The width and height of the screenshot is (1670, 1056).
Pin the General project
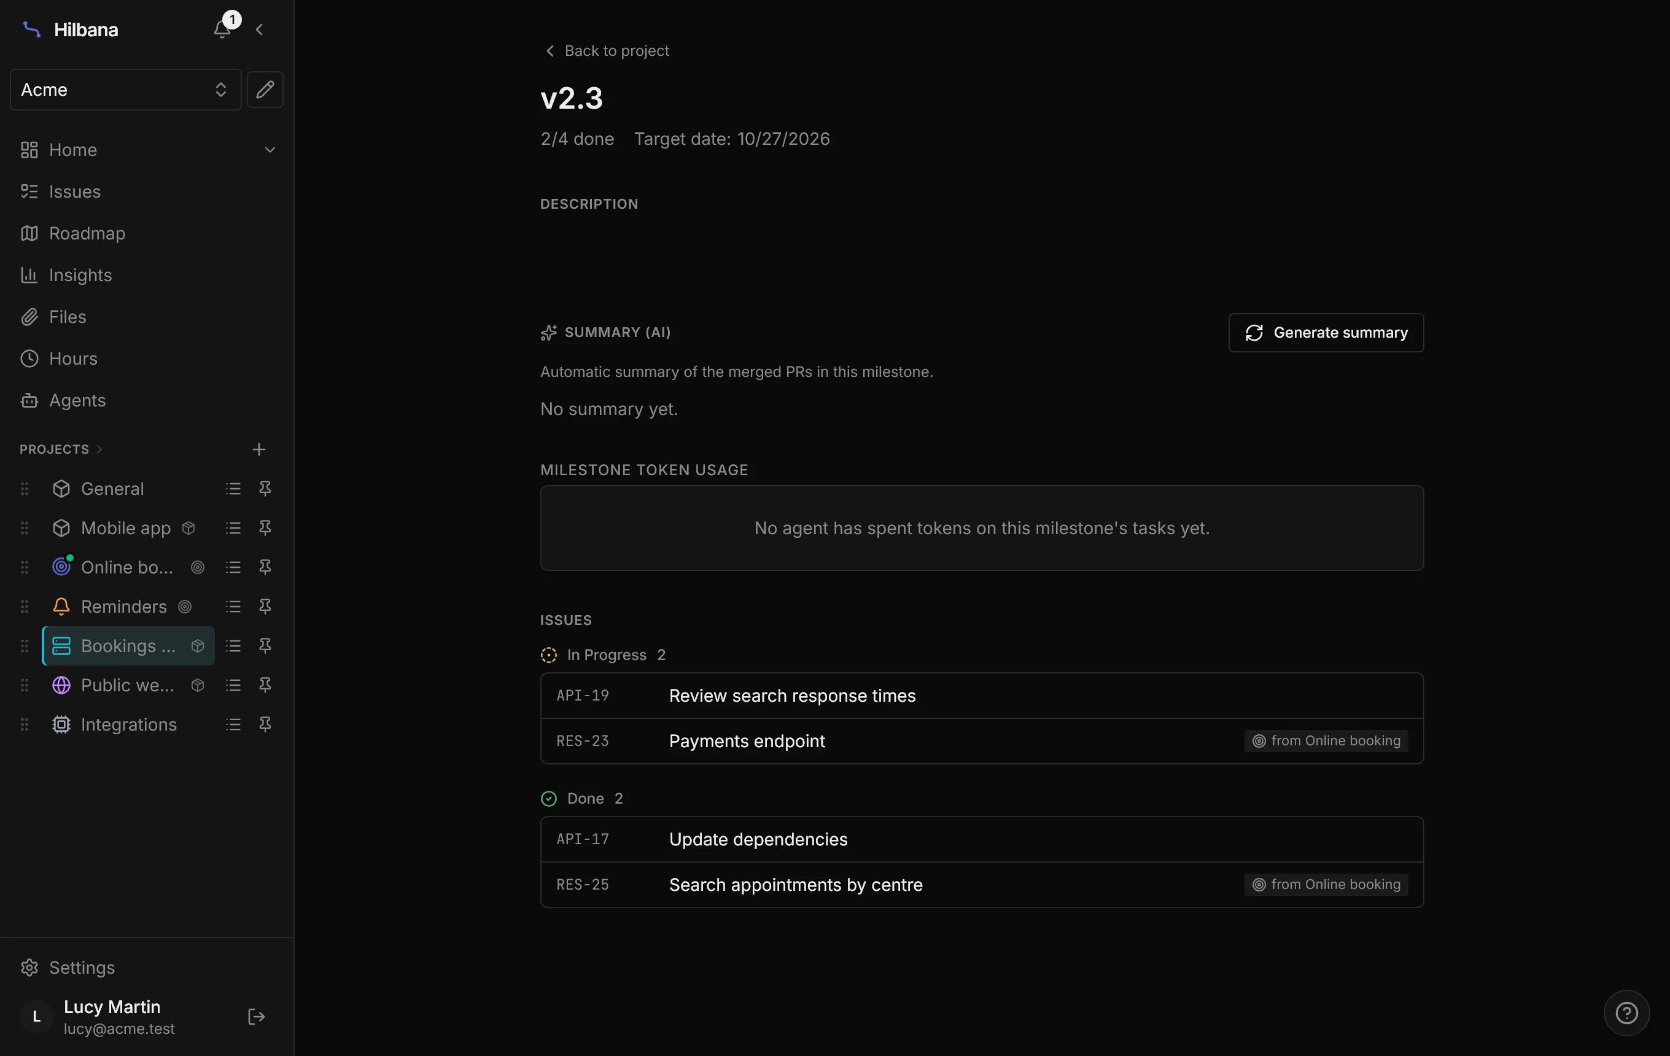coord(265,489)
